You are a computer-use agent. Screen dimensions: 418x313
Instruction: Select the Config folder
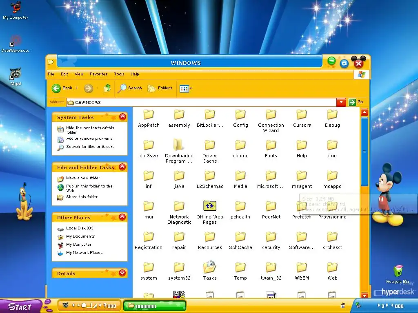coord(240,119)
